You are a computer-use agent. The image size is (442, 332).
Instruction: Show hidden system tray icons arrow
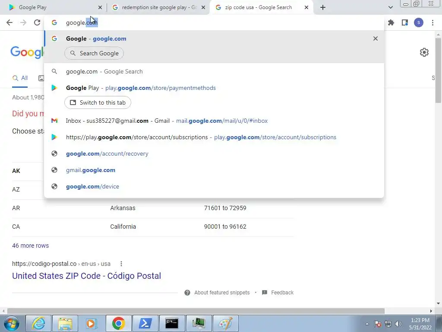pos(367,324)
